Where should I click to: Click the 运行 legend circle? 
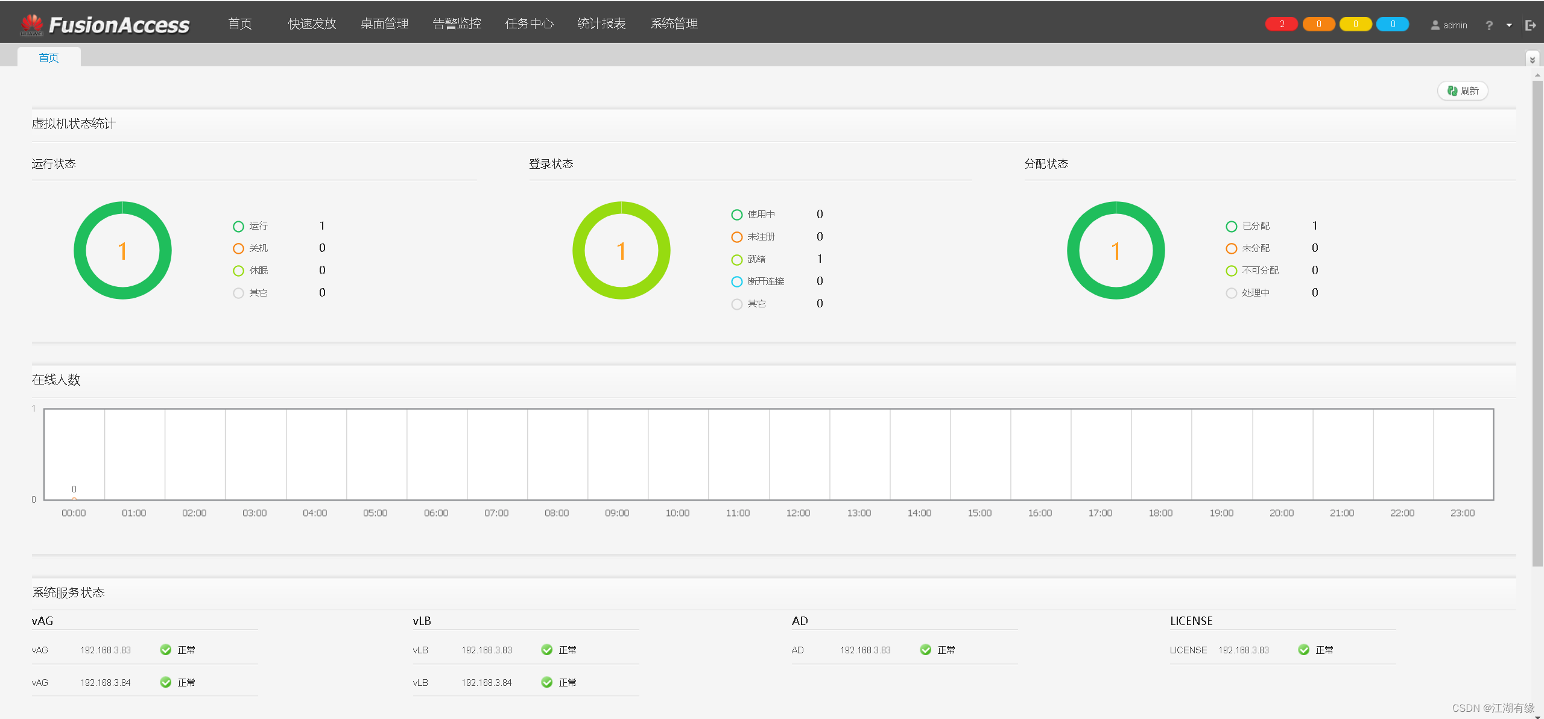[x=238, y=226]
